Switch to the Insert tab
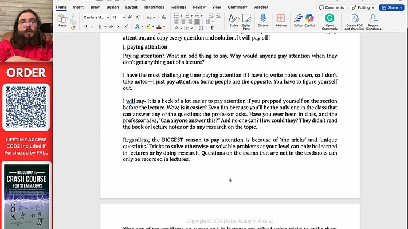408x229 pixels. tap(79, 7)
